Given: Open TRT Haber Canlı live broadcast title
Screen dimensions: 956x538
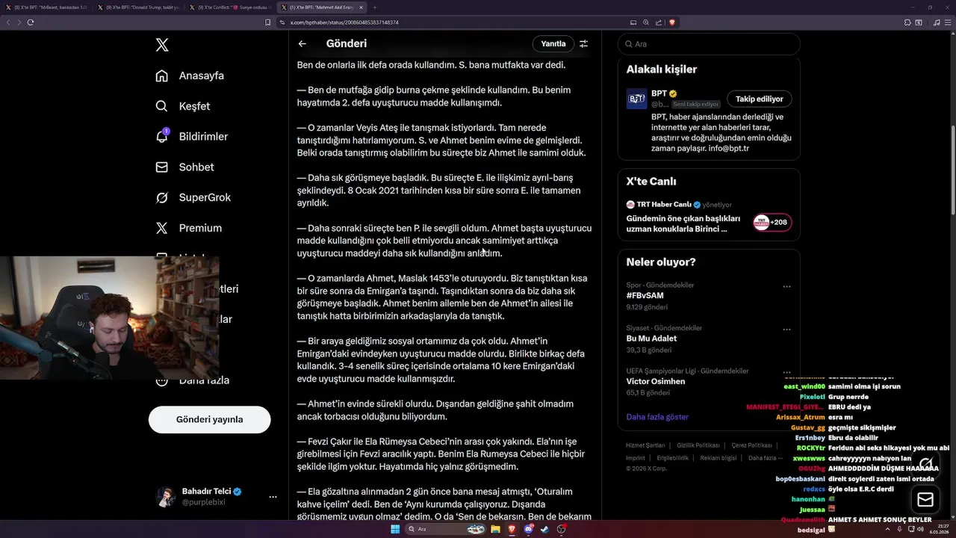Looking at the screenshot, I should pos(683,223).
